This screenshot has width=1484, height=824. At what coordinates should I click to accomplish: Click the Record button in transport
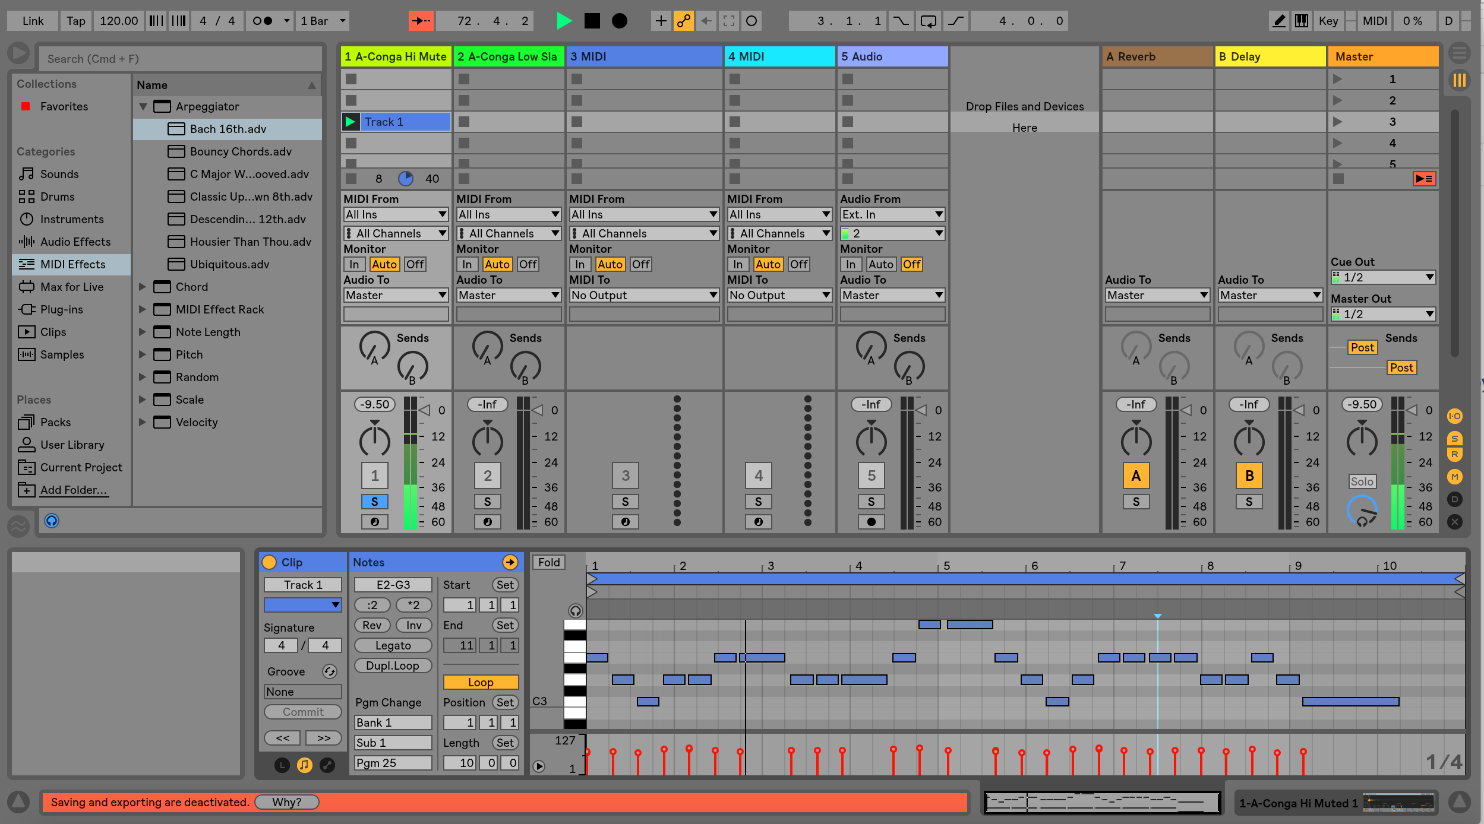(619, 21)
